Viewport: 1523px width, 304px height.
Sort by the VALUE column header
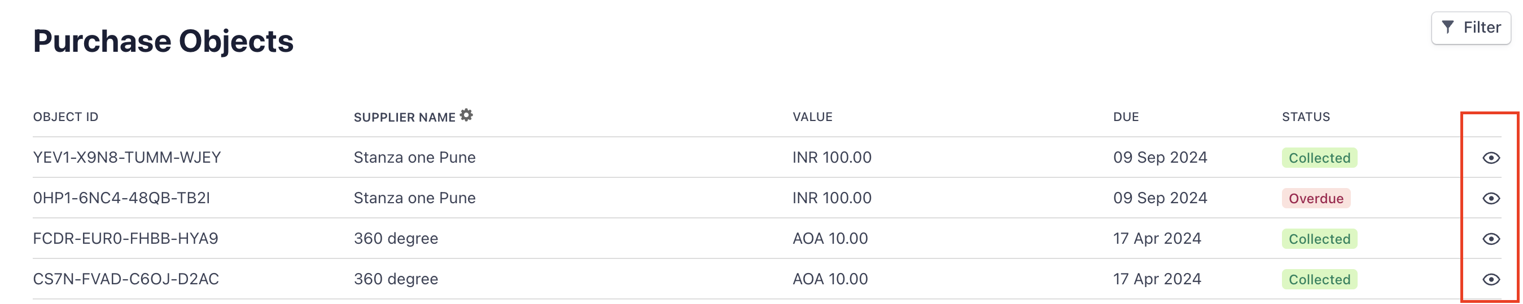(x=812, y=117)
